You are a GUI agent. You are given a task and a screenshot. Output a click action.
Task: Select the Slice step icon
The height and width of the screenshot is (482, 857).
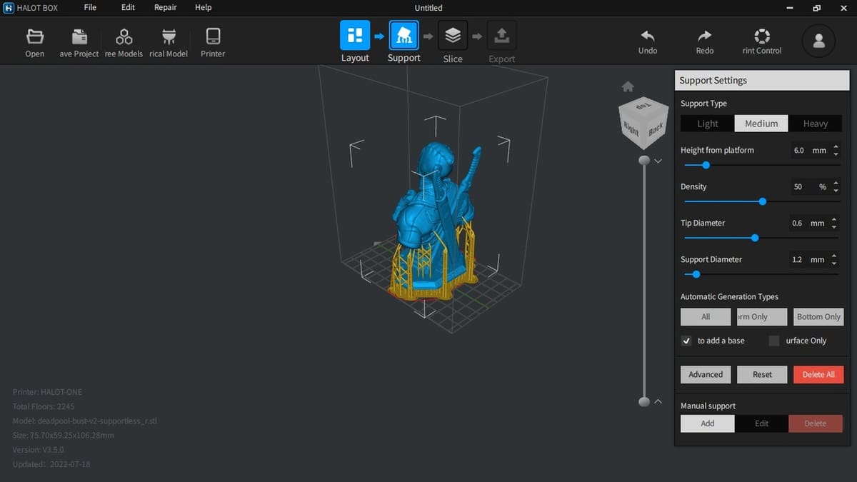[x=453, y=36]
